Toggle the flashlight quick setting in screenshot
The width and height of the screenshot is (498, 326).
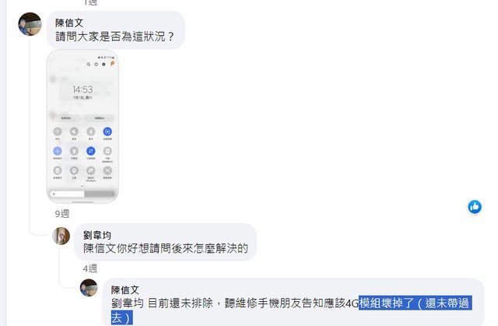(x=74, y=151)
